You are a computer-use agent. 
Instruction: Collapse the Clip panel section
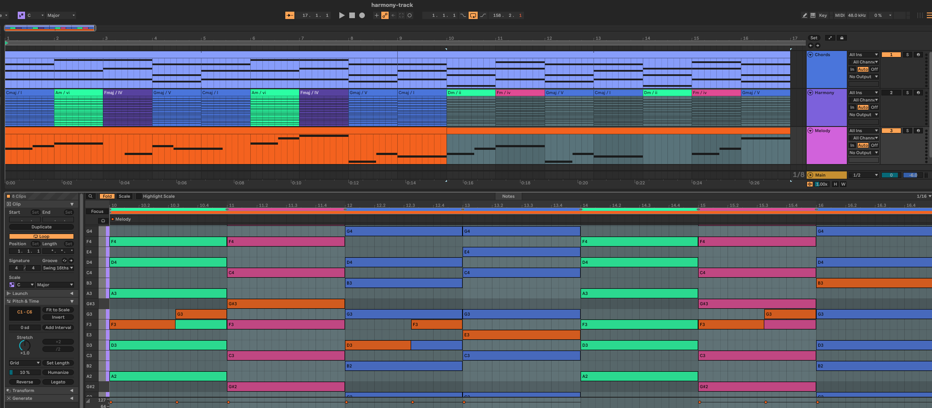coord(72,204)
